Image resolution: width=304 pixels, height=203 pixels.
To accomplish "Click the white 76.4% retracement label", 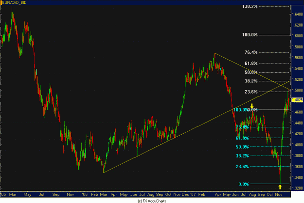I will 251,52.
